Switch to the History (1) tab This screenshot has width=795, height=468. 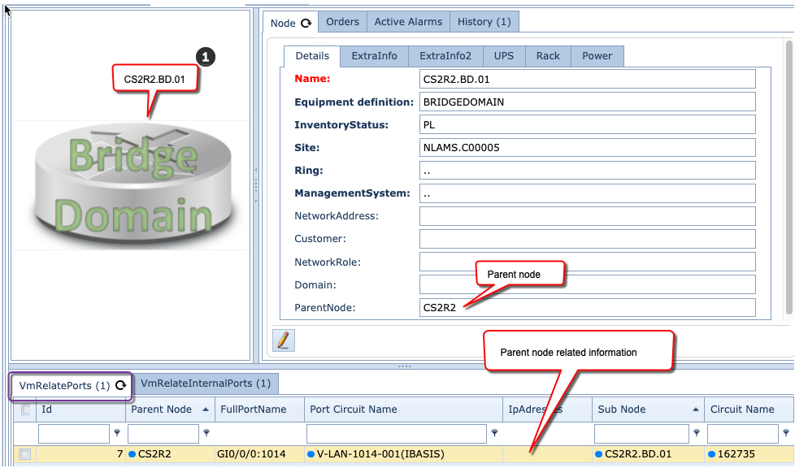[484, 22]
